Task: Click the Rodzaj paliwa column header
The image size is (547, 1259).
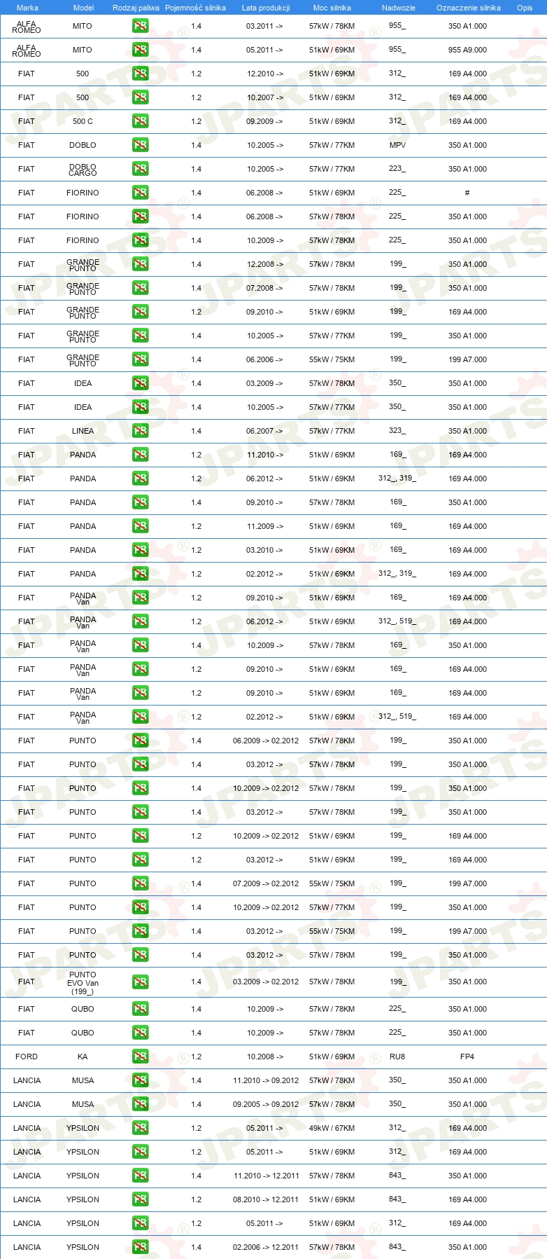Action: [x=136, y=8]
